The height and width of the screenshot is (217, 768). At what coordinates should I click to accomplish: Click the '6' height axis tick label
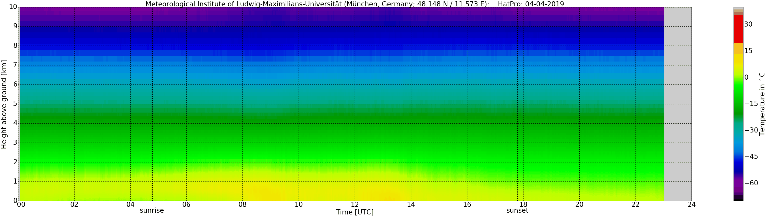[16, 84]
